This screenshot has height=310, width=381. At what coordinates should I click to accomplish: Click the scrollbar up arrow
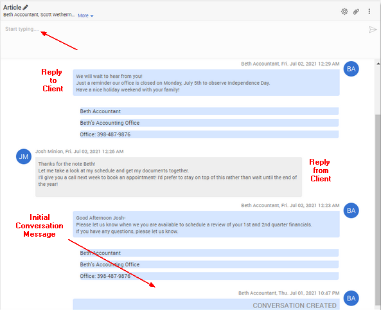[378, 64]
